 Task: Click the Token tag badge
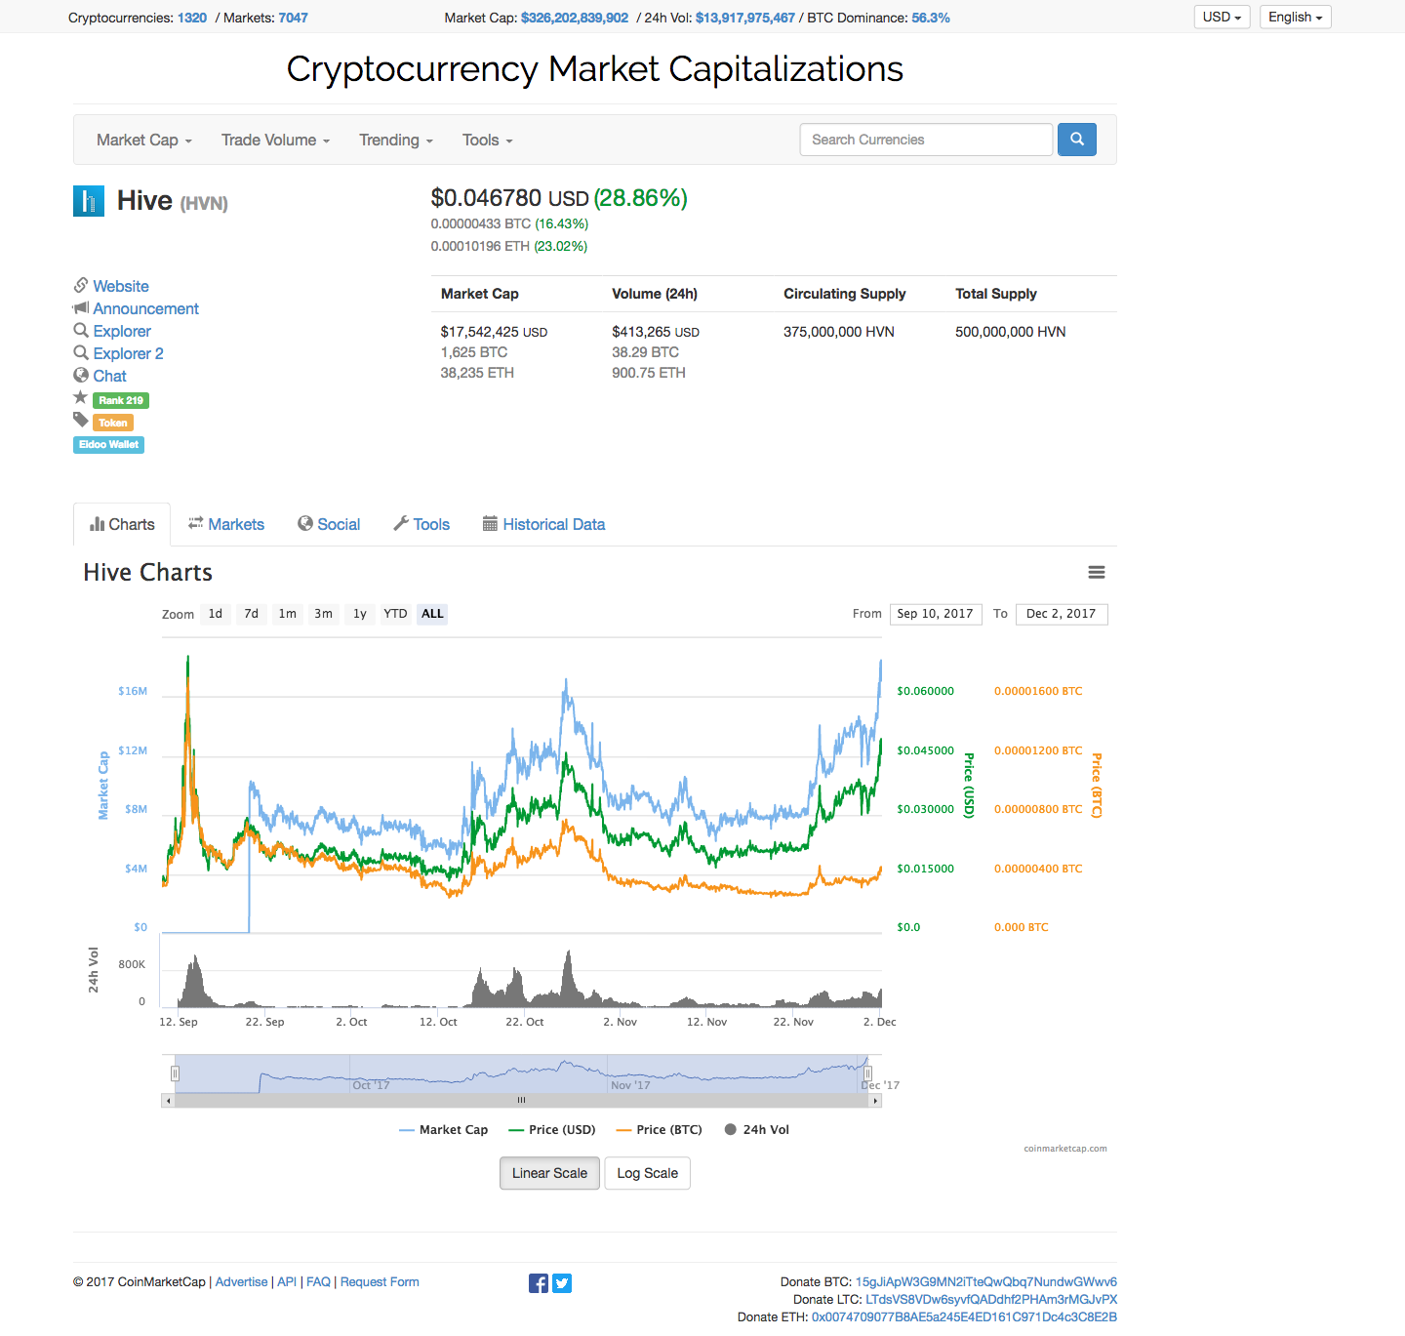113,423
